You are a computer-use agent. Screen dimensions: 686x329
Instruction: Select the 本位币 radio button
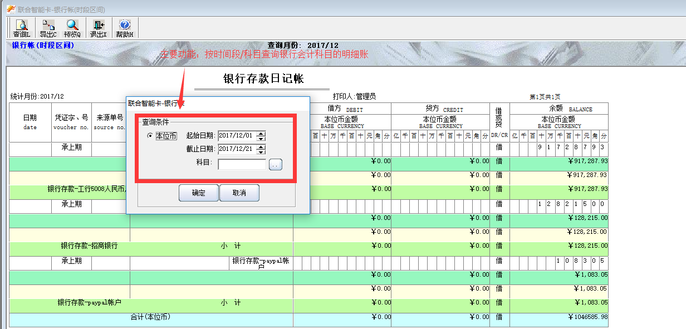(150, 136)
